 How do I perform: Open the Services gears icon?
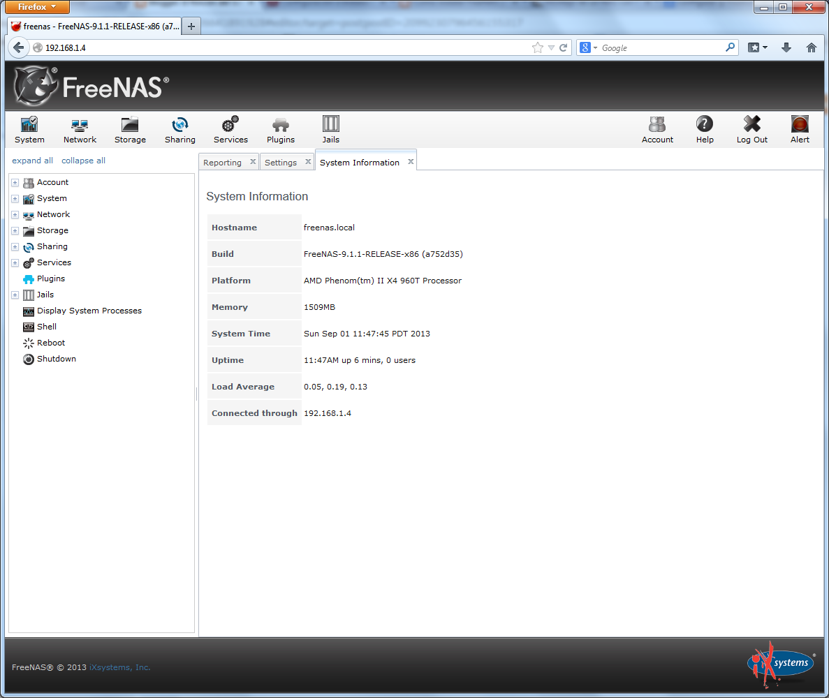pyautogui.click(x=230, y=129)
